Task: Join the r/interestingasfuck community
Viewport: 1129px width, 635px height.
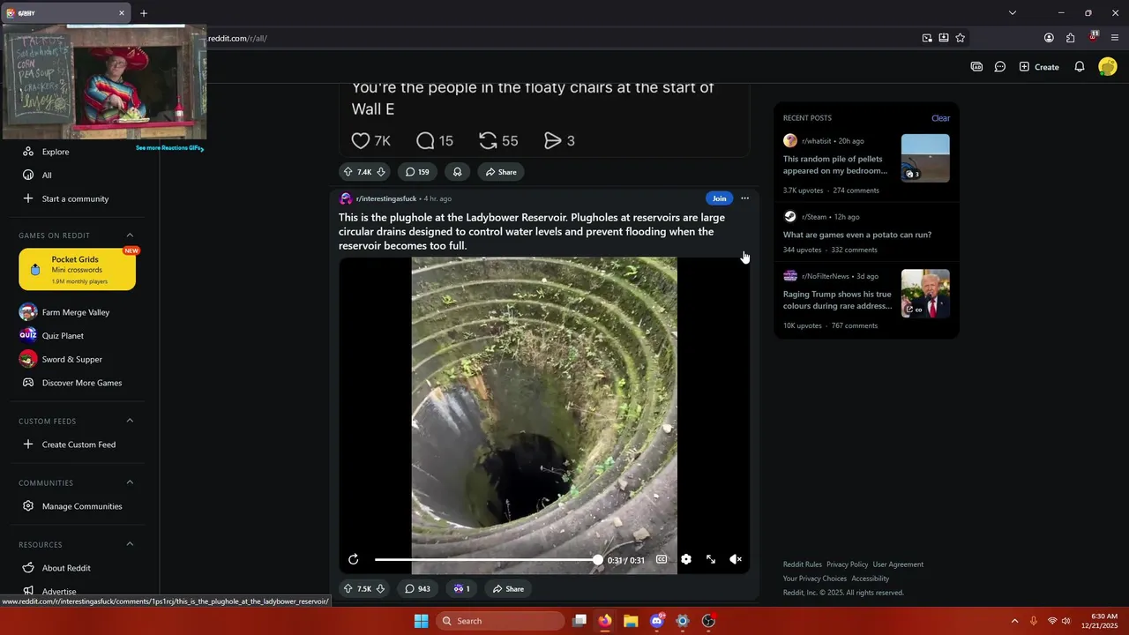Action: coord(720,198)
